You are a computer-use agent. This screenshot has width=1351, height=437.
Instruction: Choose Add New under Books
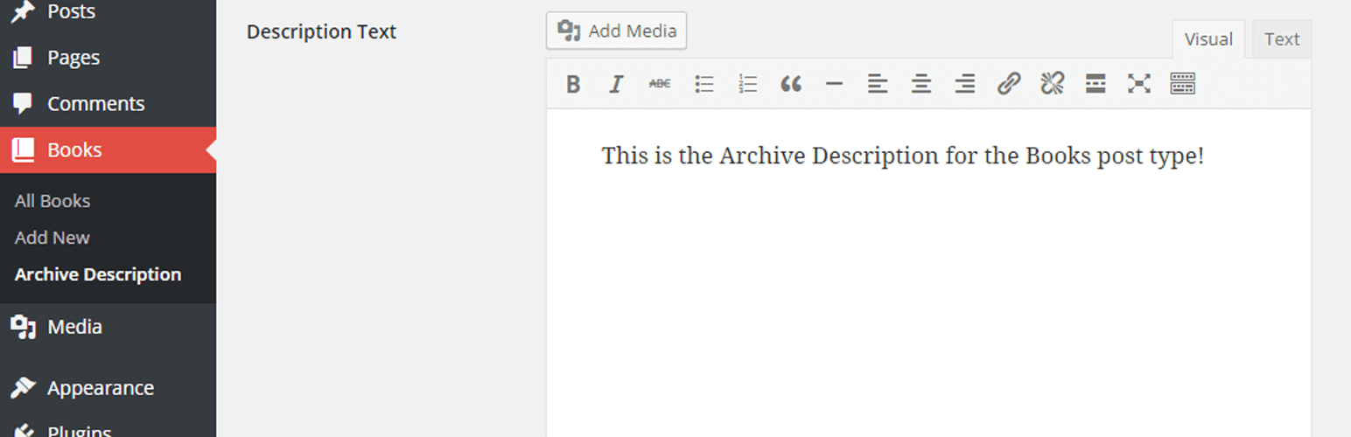tap(52, 238)
